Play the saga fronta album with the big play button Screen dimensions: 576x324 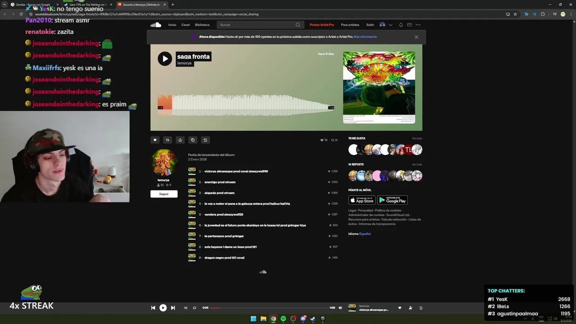(x=165, y=58)
